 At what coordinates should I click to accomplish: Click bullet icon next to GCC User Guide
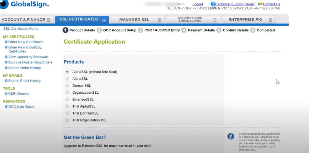6,107
